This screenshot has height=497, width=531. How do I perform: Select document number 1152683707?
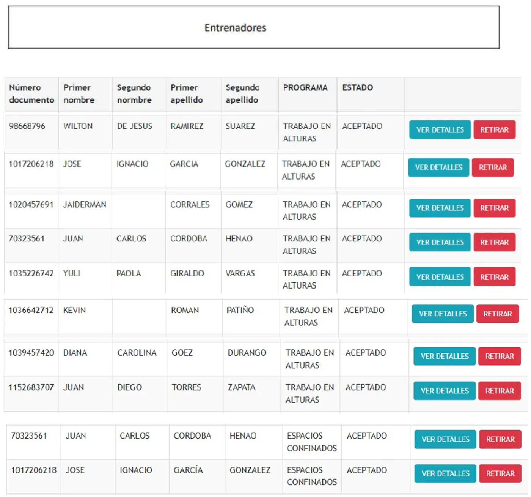point(31,388)
